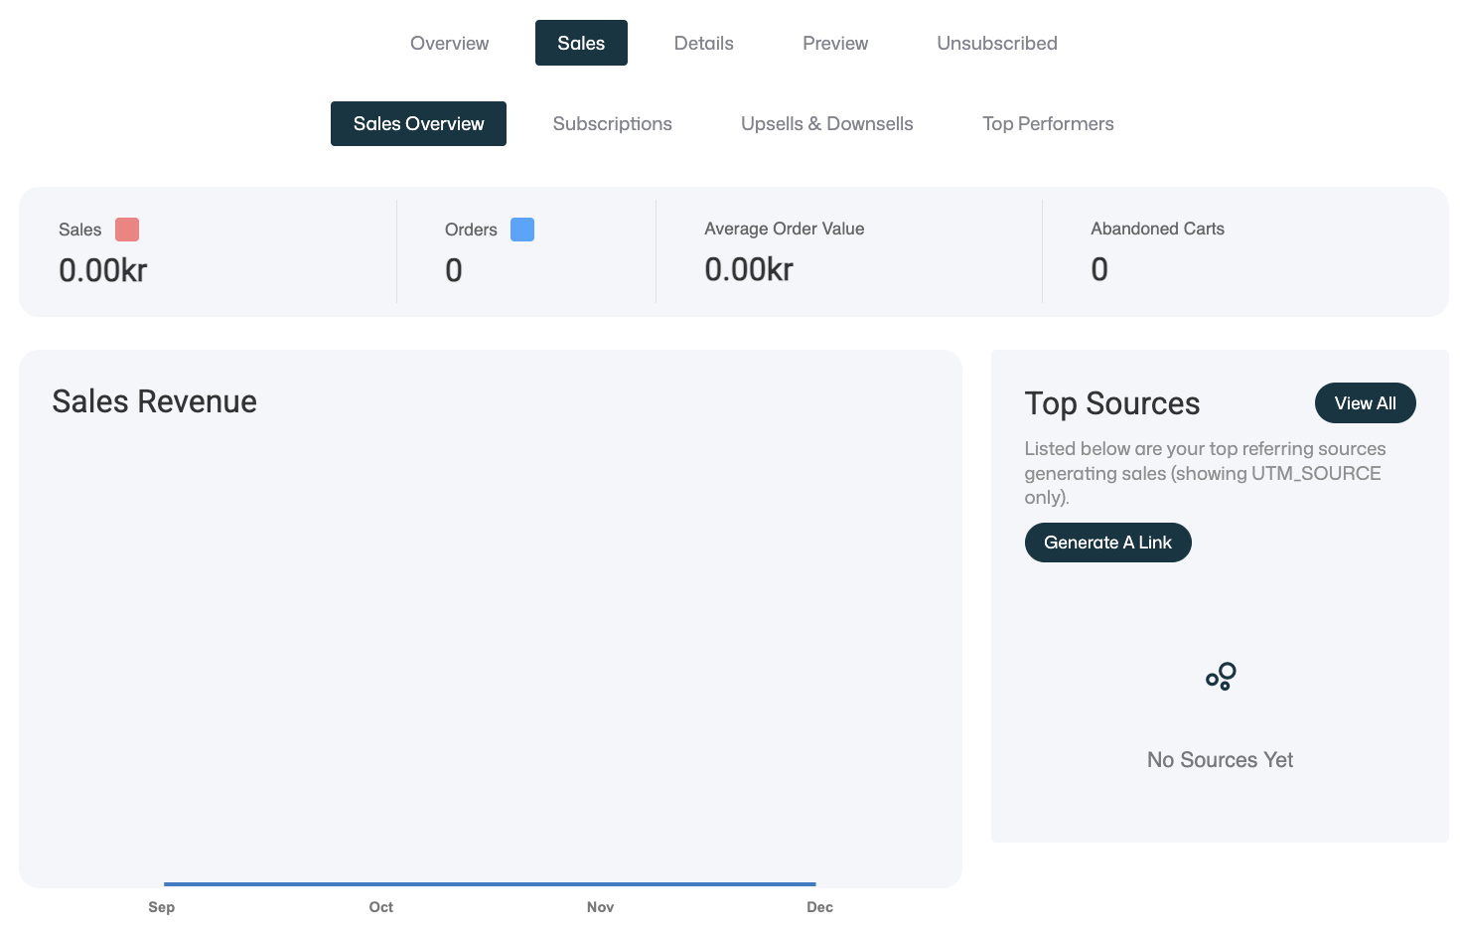Go to the Unsubscribed tab
The height and width of the screenshot is (934, 1460).
click(997, 43)
